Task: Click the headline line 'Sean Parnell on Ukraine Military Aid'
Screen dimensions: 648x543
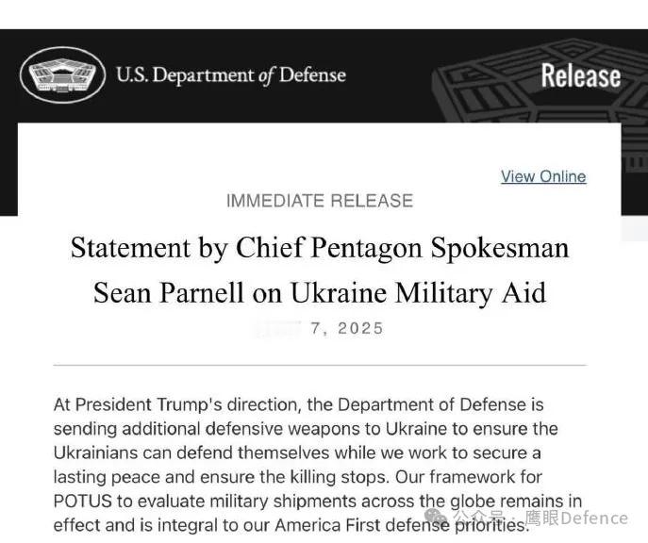Action: (320, 293)
